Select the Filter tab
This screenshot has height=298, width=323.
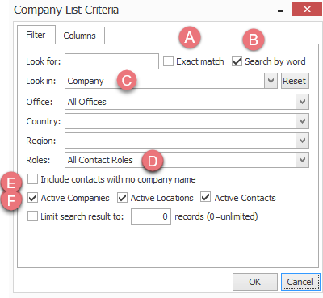point(36,35)
